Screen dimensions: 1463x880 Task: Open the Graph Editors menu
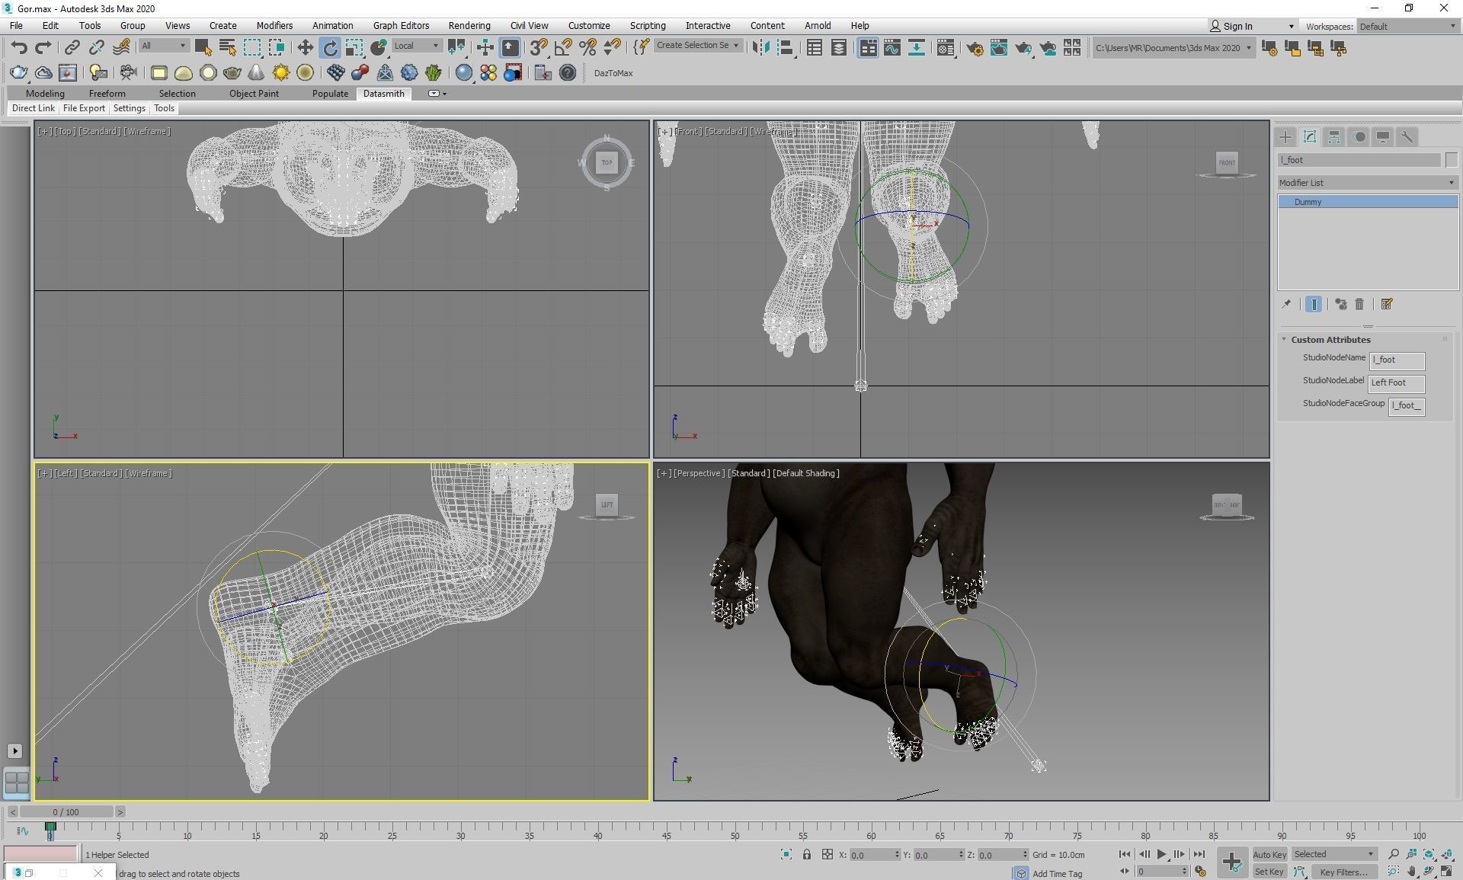tap(401, 25)
